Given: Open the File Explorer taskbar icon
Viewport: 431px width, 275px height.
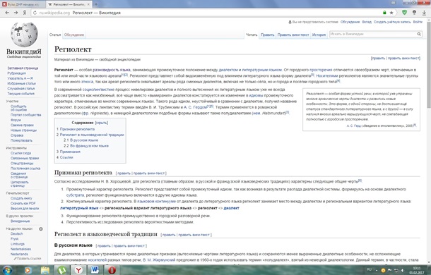Looking at the screenshot, I should click(45, 270).
